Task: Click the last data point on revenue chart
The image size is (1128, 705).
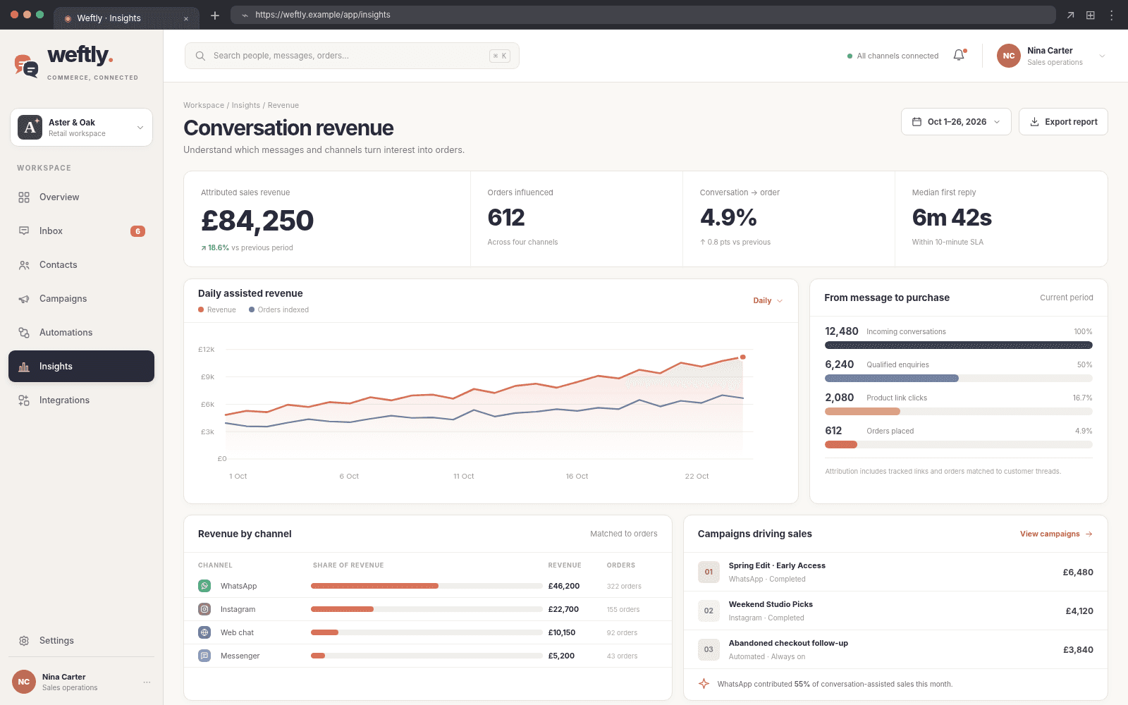Action: pos(743,357)
